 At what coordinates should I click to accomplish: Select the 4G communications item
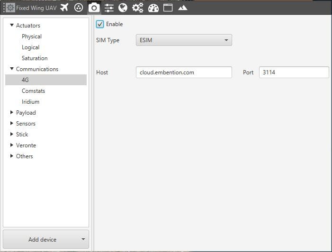click(x=46, y=80)
